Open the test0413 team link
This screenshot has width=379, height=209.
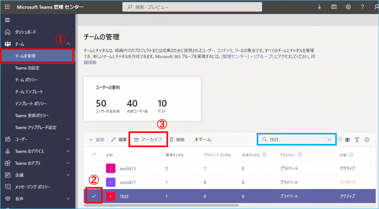(128, 168)
